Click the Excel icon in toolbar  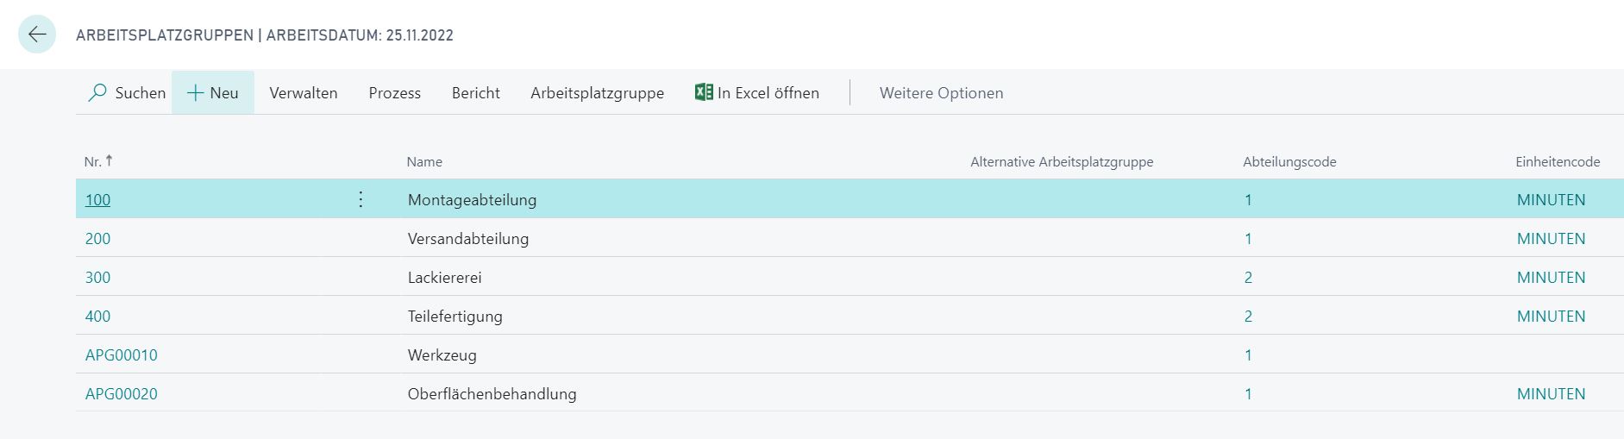[704, 92]
